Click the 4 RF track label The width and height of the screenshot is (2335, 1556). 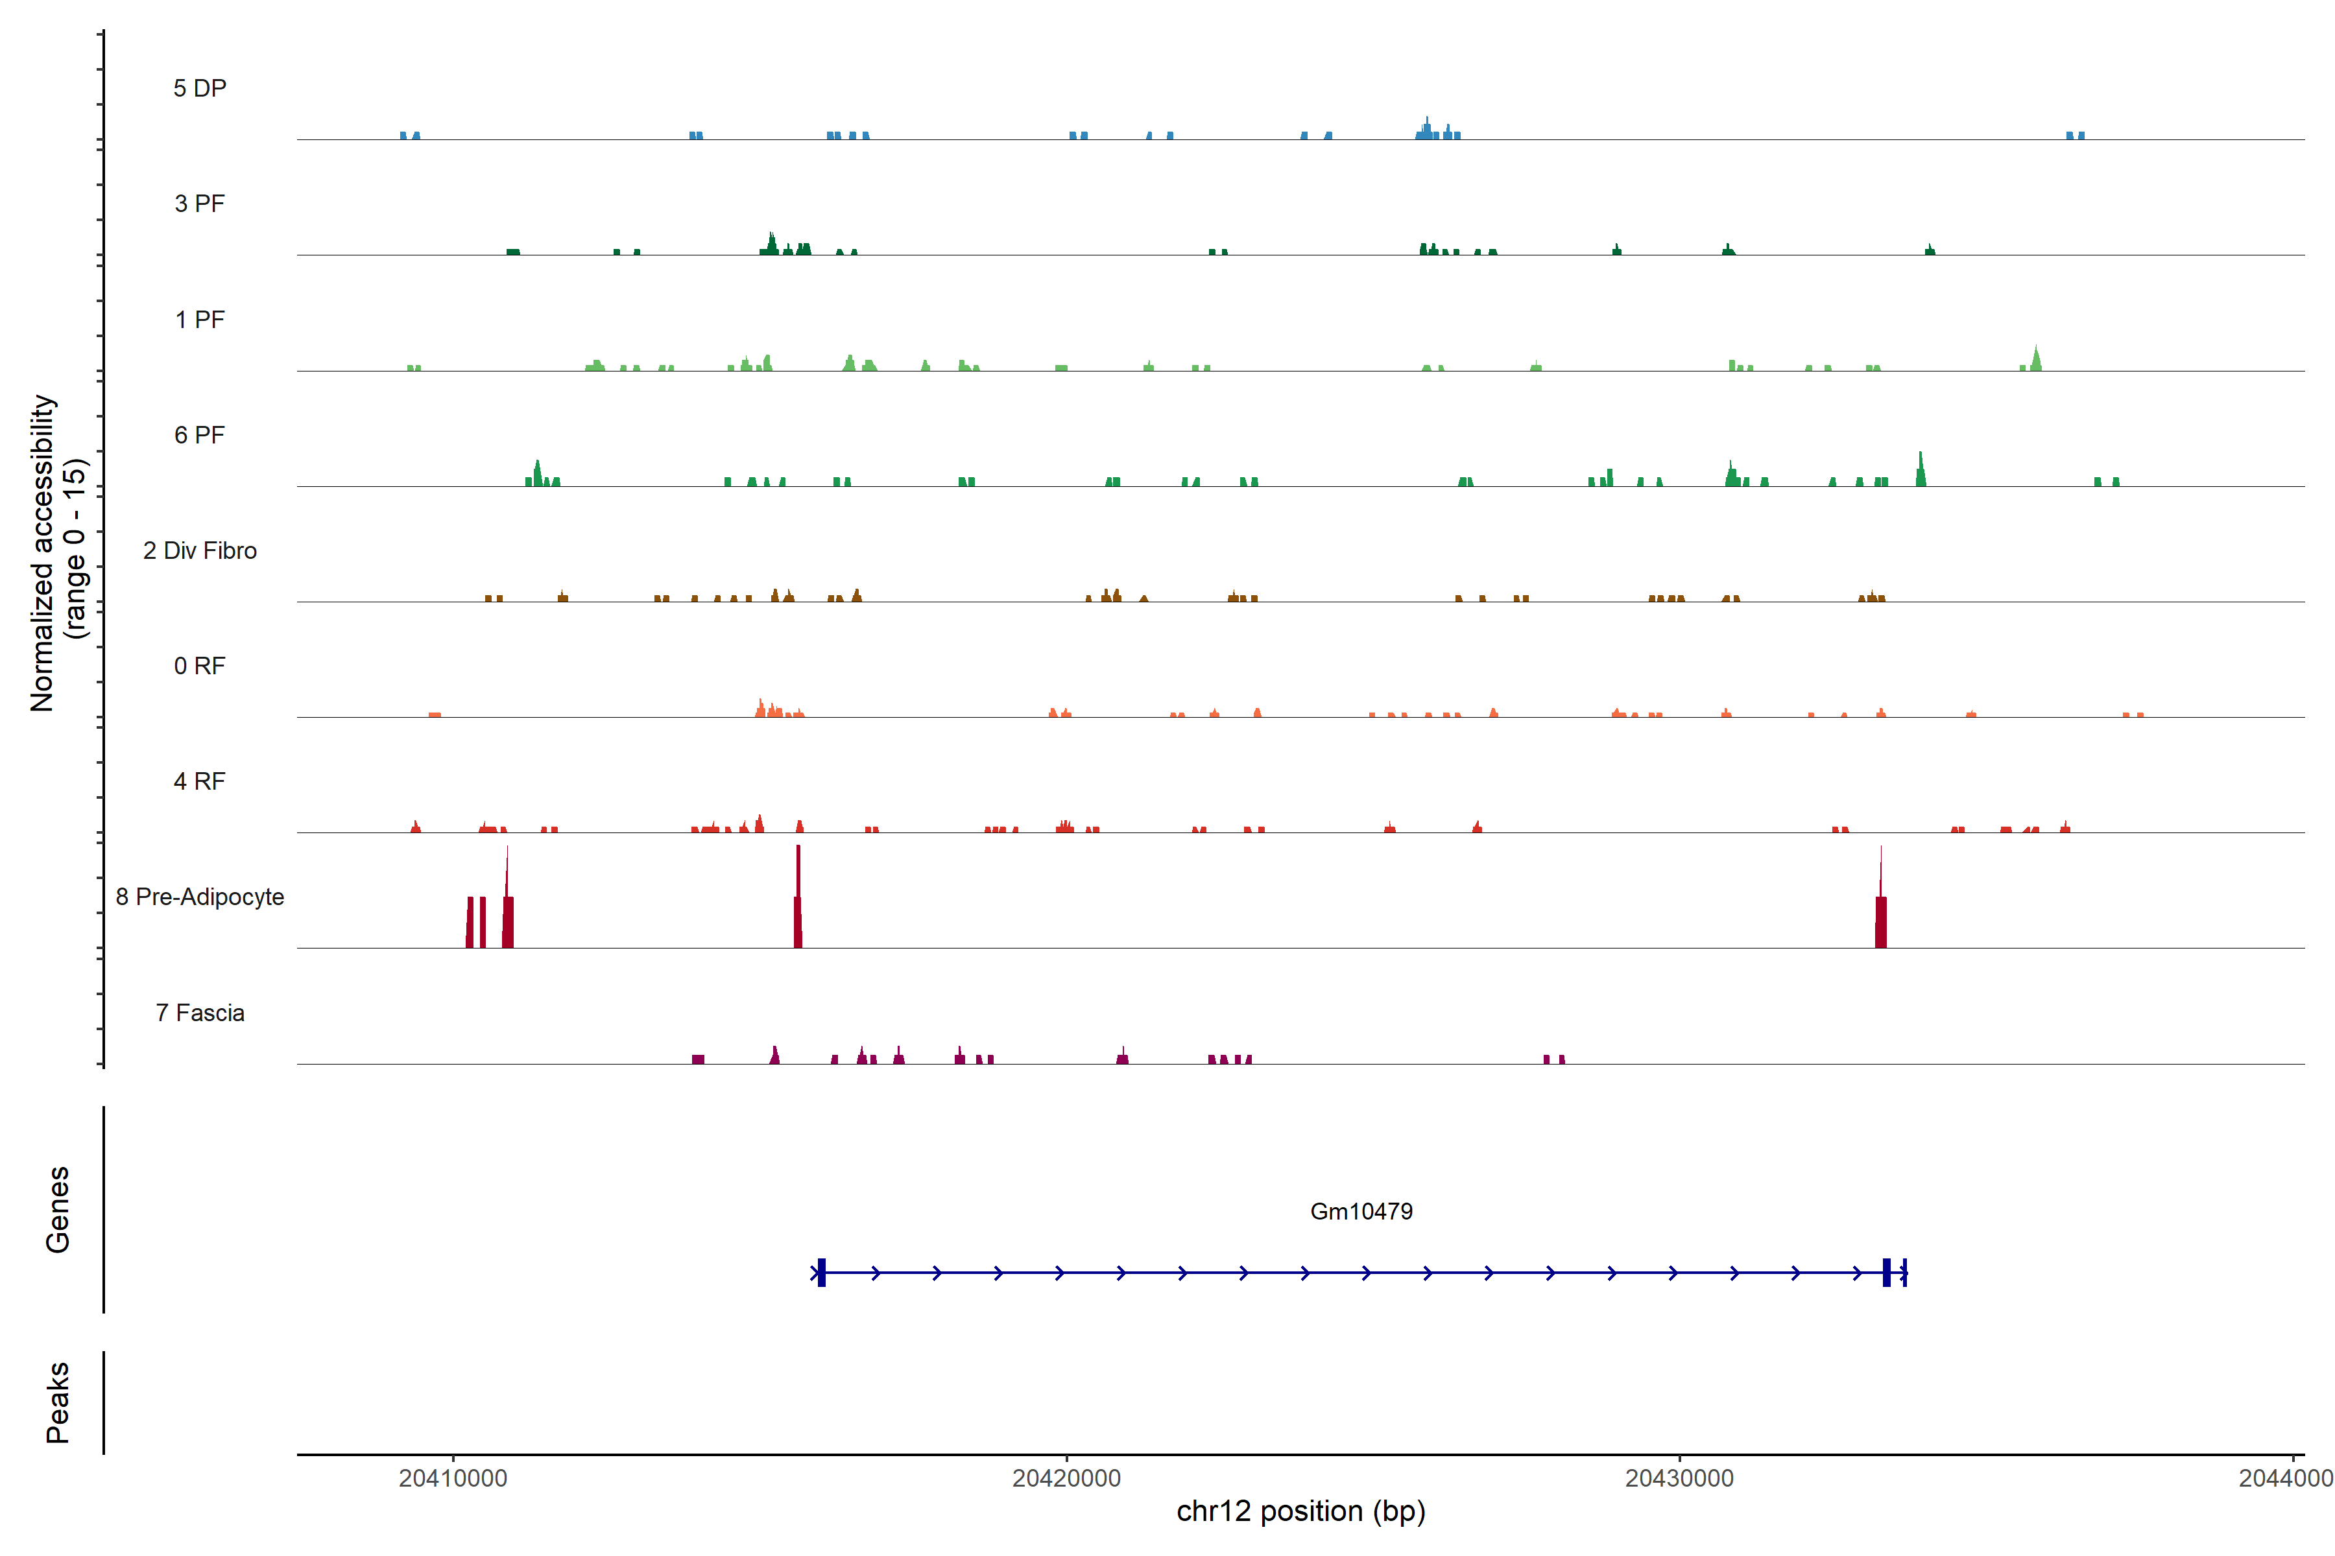pos(200,781)
